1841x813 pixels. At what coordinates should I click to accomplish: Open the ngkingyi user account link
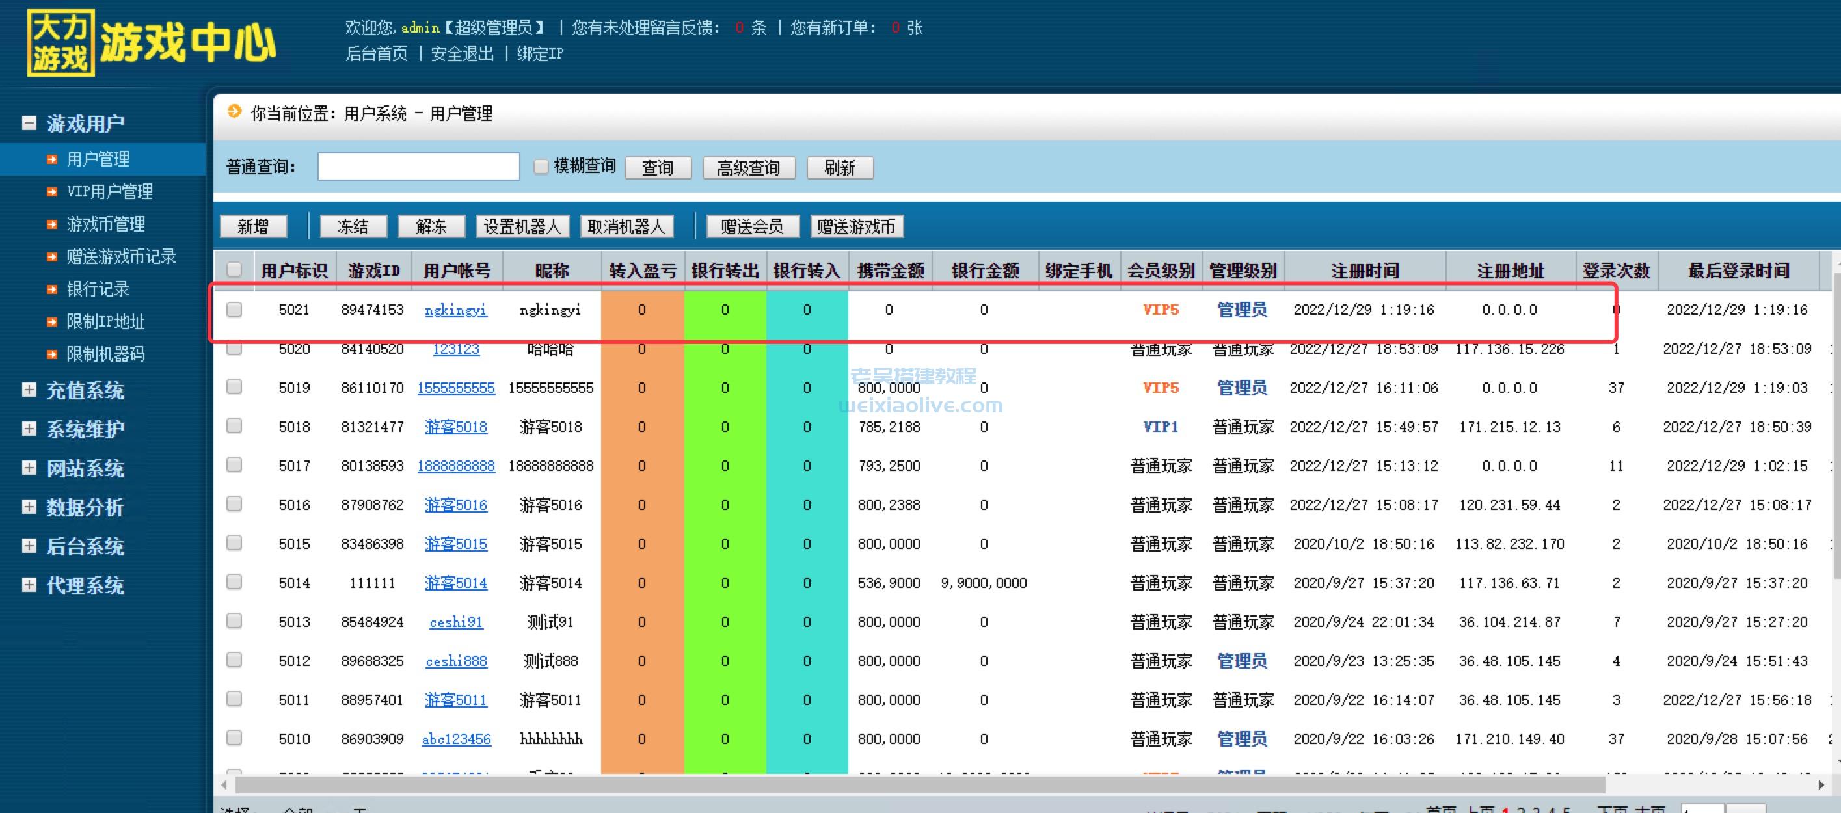point(456,310)
